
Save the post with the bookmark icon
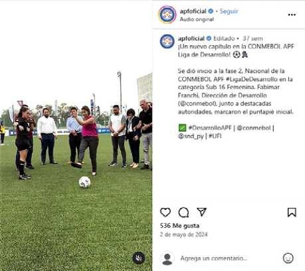tap(292, 213)
